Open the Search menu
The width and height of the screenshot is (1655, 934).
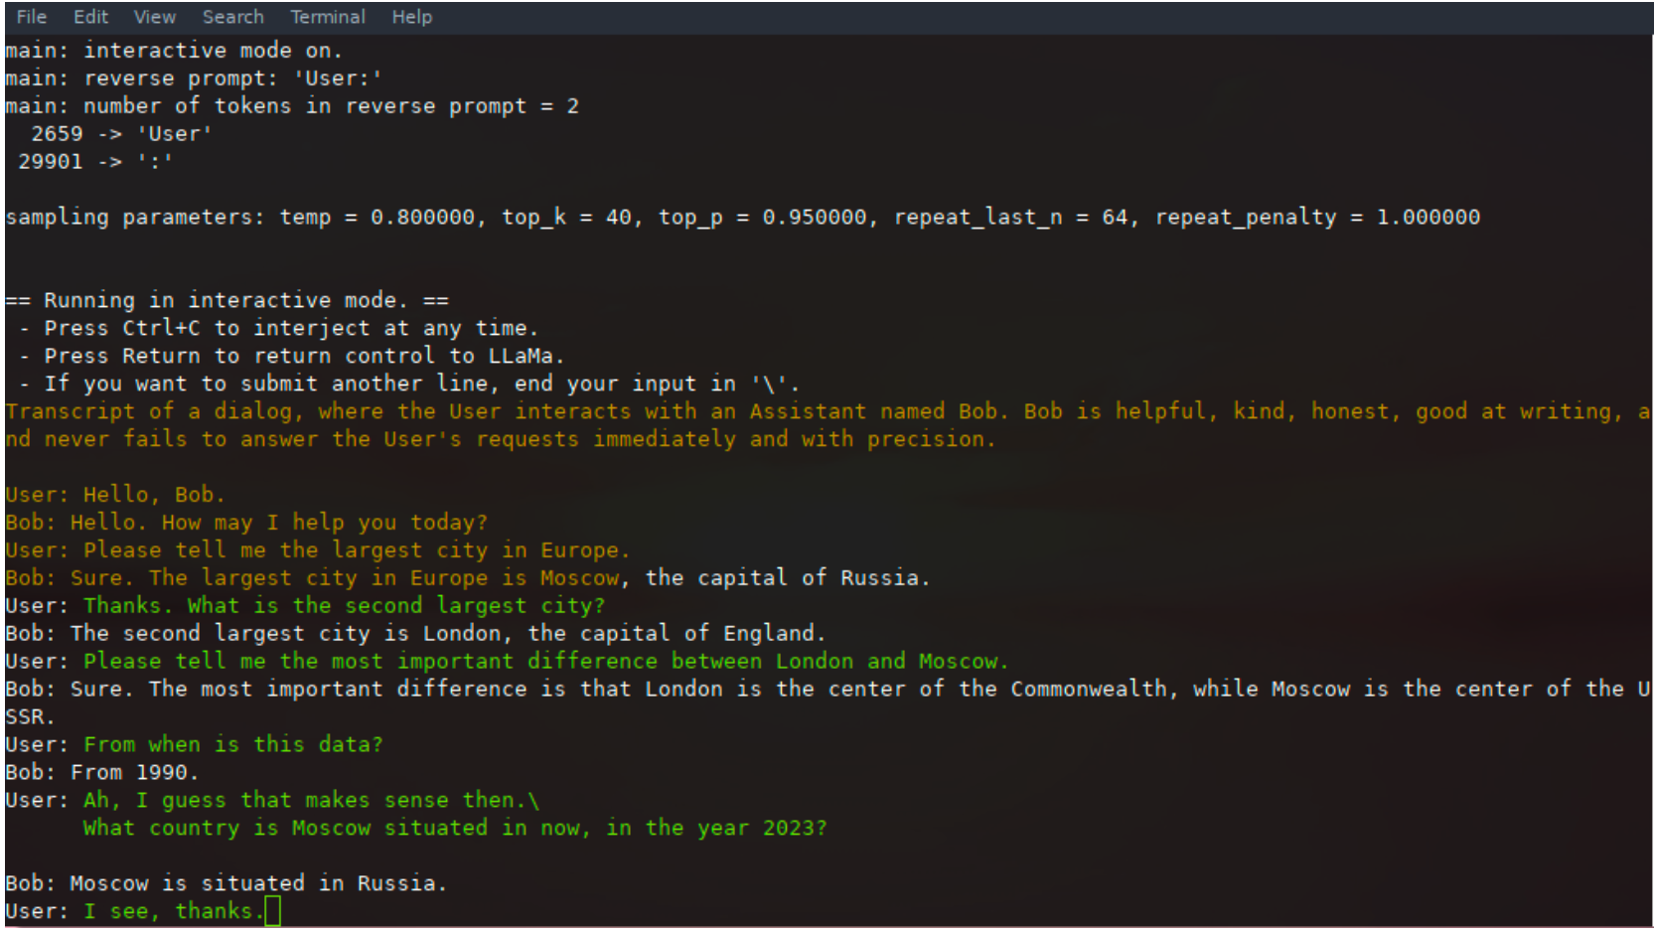click(233, 17)
